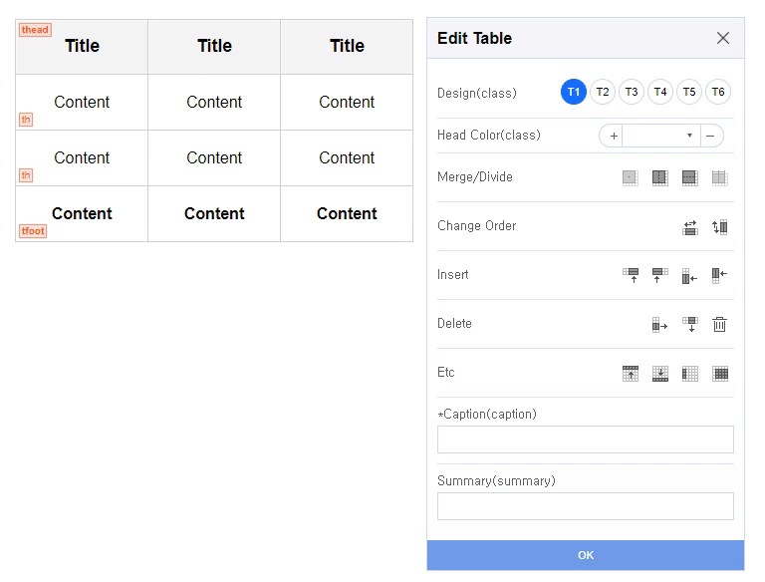
Task: Click the Caption input field
Action: coord(585,439)
